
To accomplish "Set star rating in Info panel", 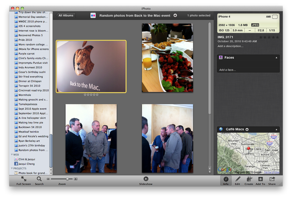I will coord(269,37).
